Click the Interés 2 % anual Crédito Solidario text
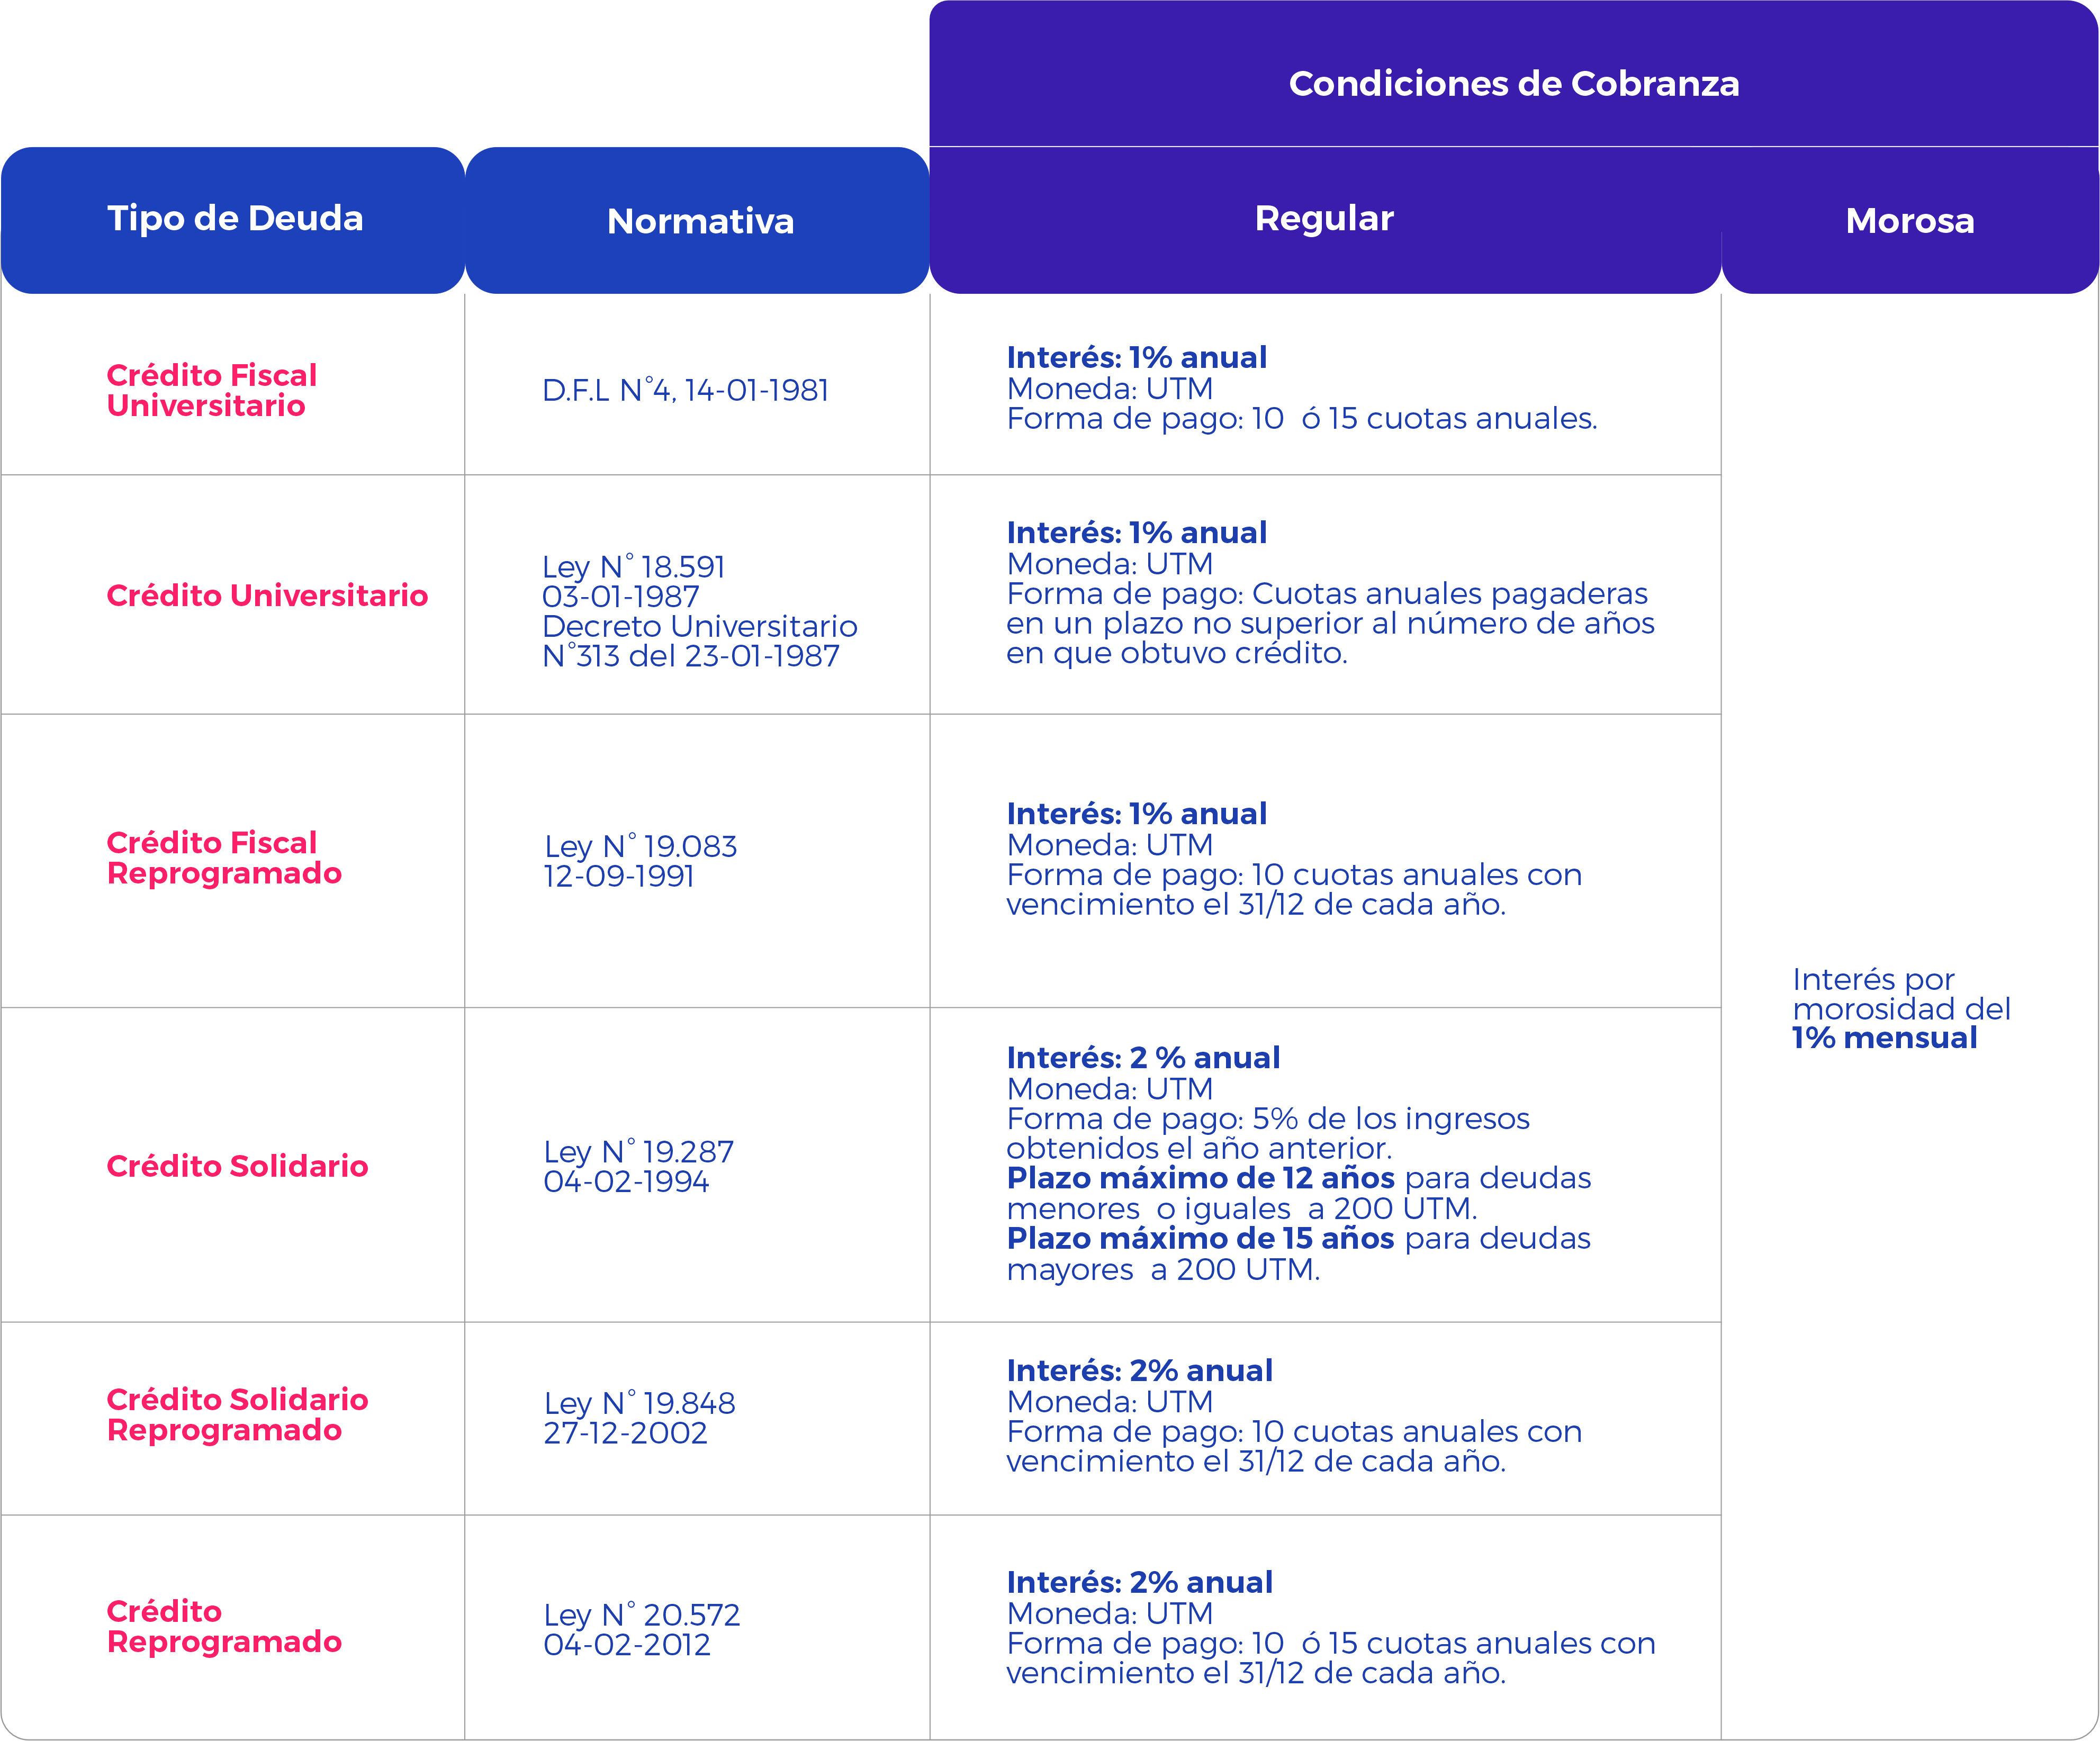The width and height of the screenshot is (2100, 1741). click(x=1143, y=1057)
